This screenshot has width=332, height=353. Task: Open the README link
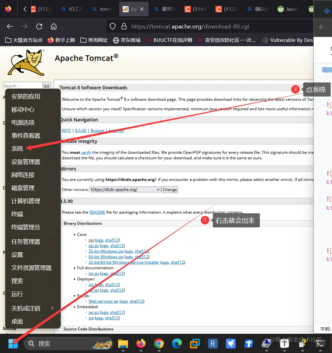[x=97, y=212]
